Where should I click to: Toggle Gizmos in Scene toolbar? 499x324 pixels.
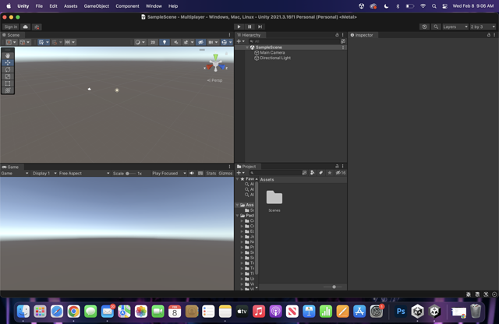224,42
